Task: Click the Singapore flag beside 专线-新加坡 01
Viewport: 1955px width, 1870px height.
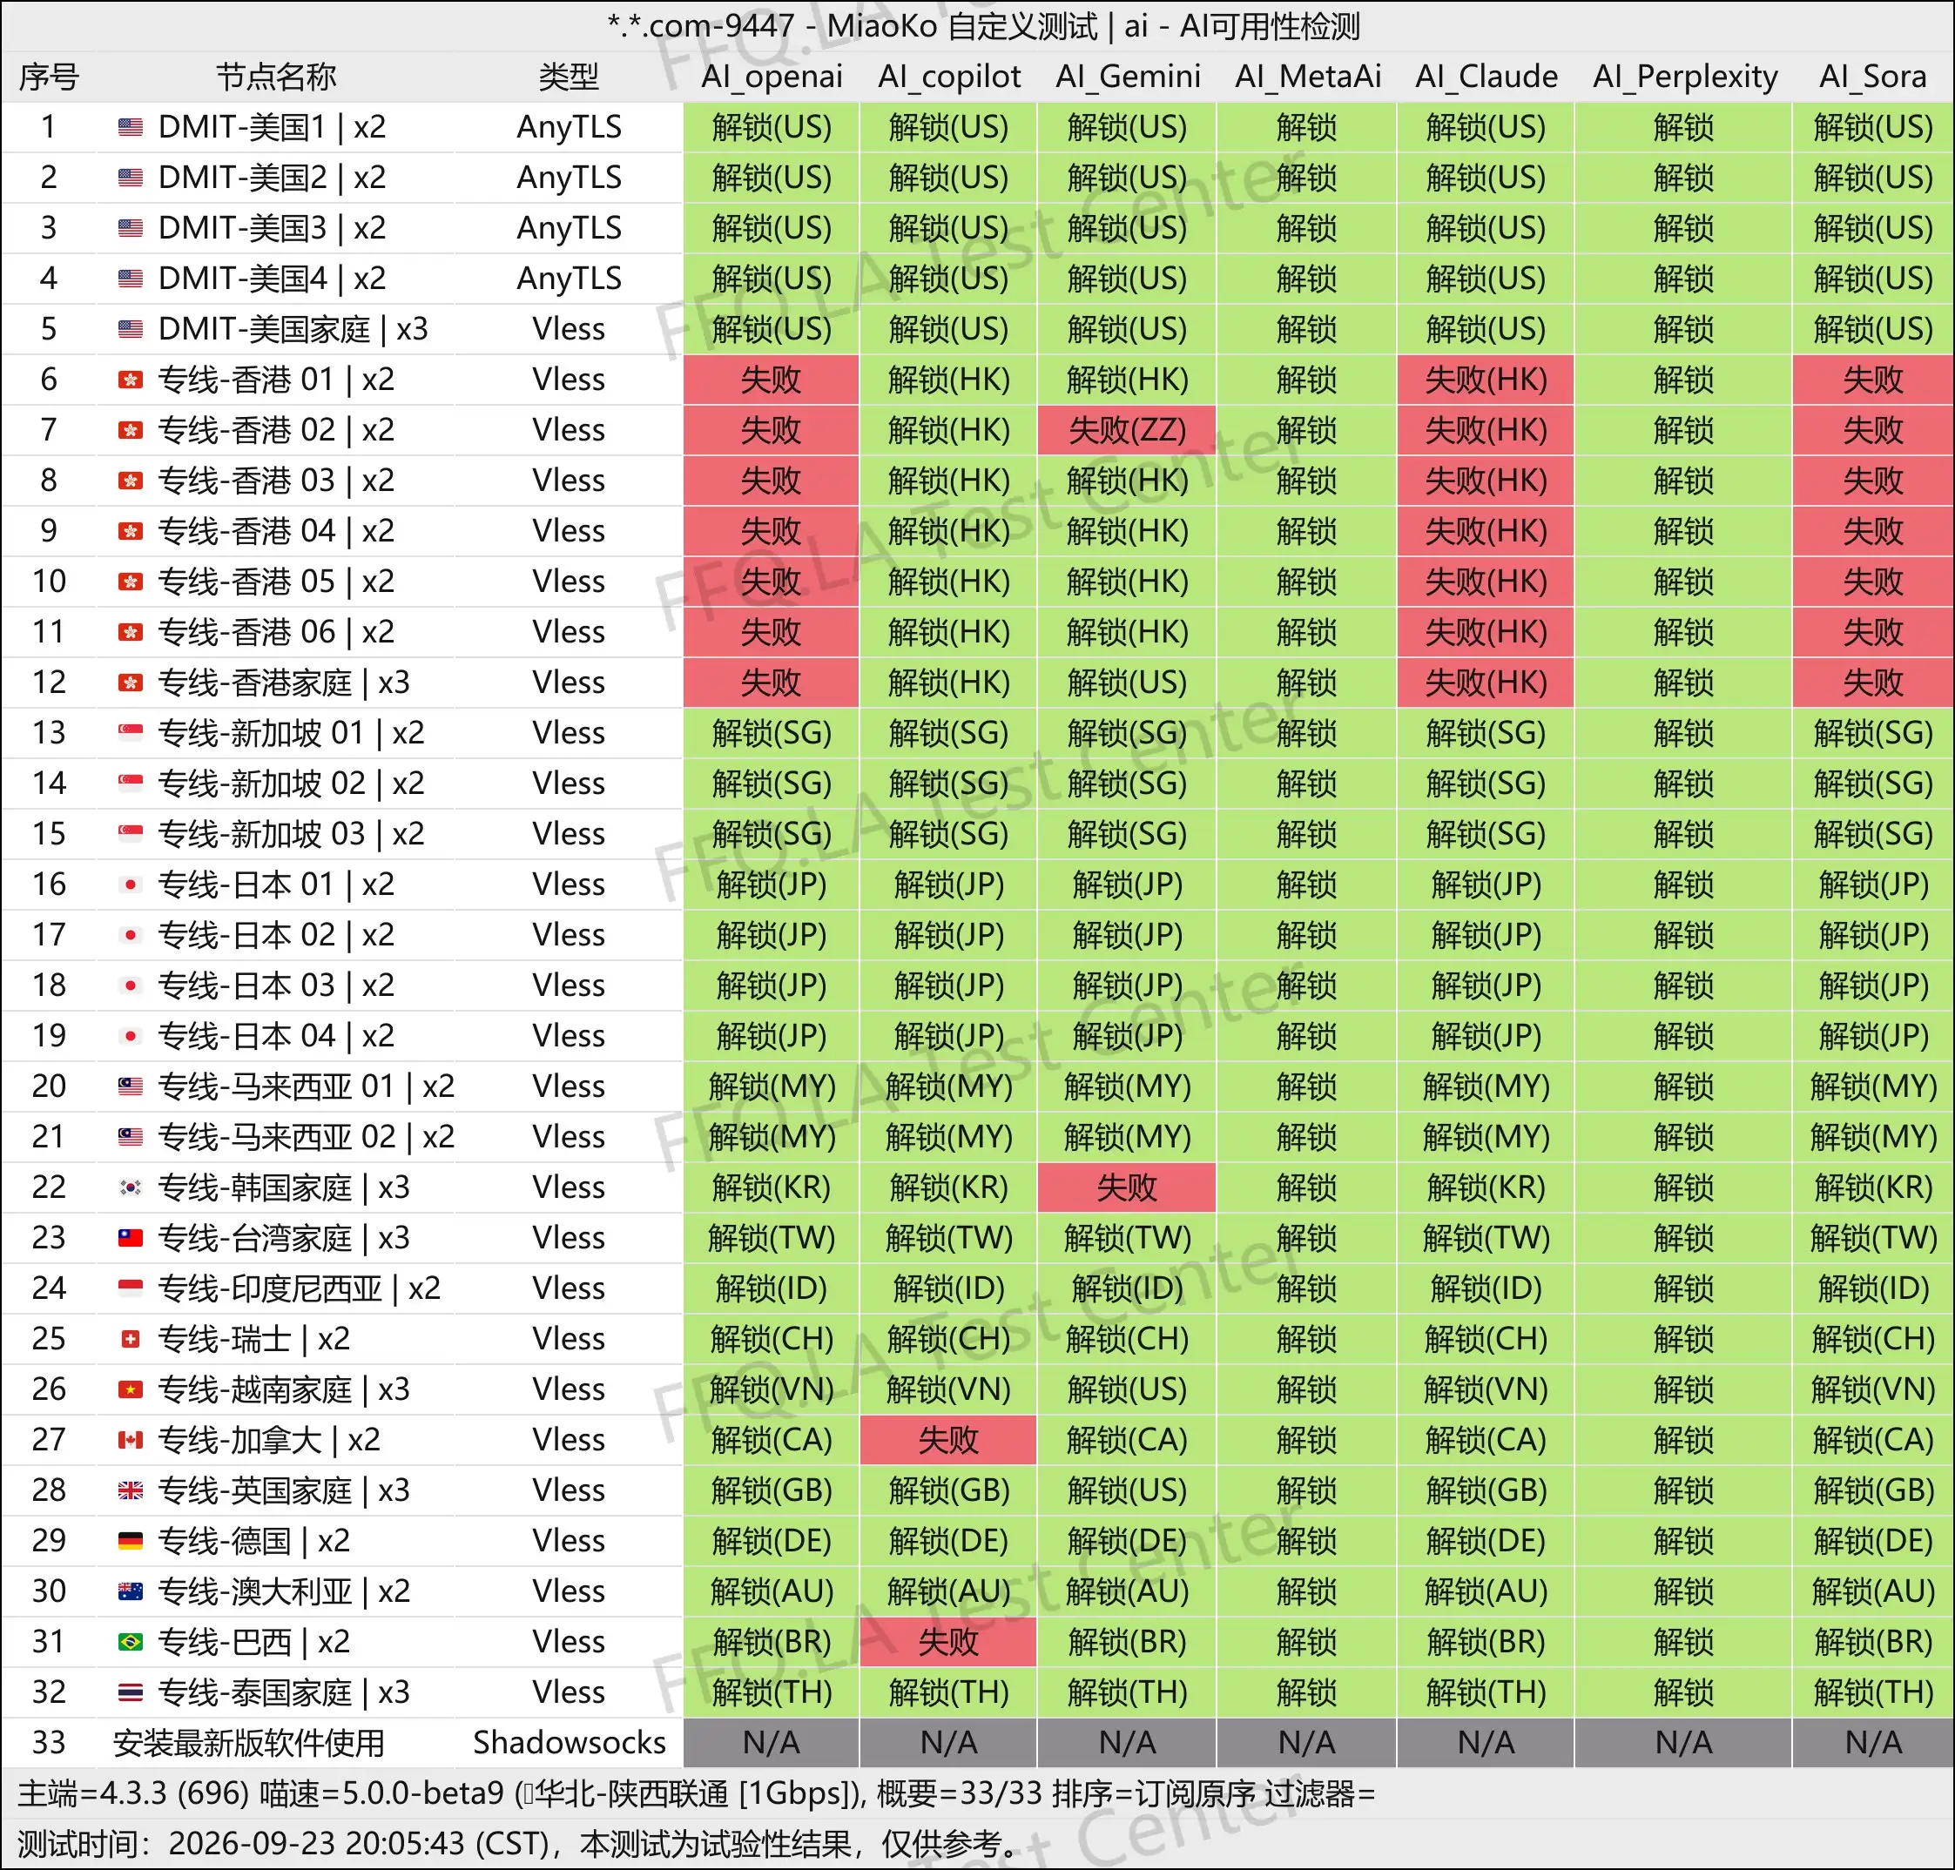Action: coord(130,731)
